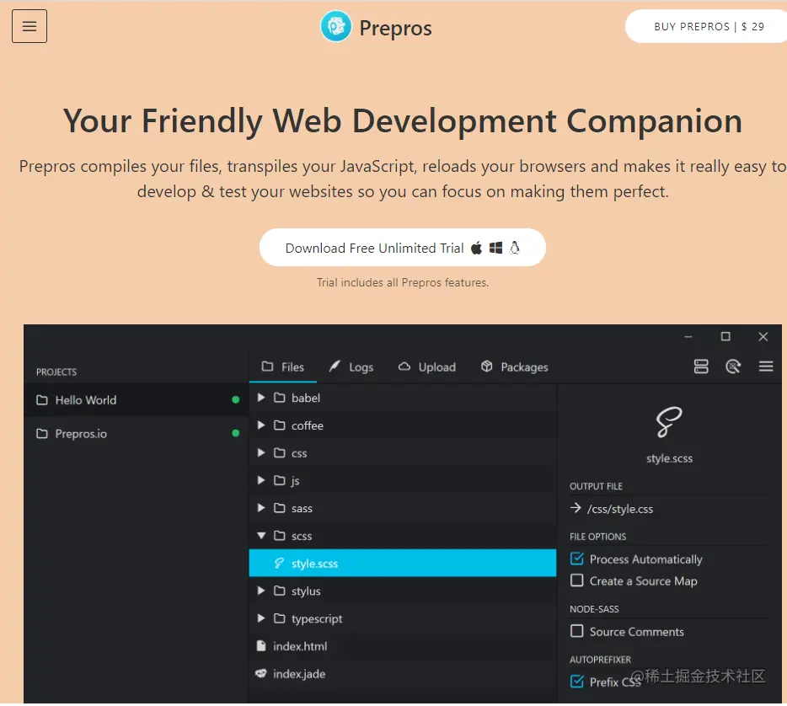This screenshot has height=706, width=787.
Task: Click the Linux penguin icon in the download button
Action: [515, 248]
